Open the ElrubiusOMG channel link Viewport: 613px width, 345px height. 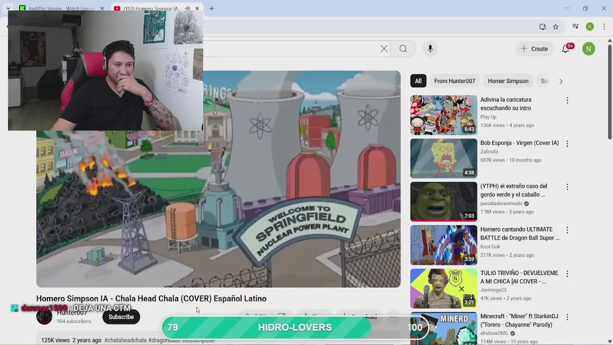point(494,333)
